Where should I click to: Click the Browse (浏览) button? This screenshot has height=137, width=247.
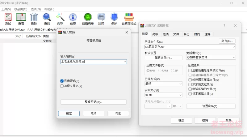227,41
